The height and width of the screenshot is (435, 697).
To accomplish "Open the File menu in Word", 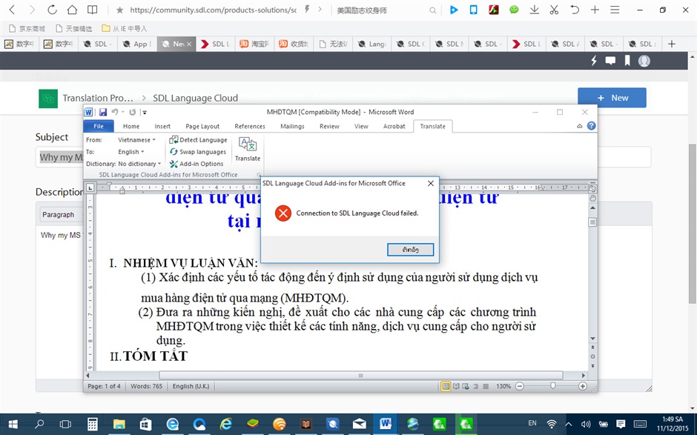I will (99, 126).
